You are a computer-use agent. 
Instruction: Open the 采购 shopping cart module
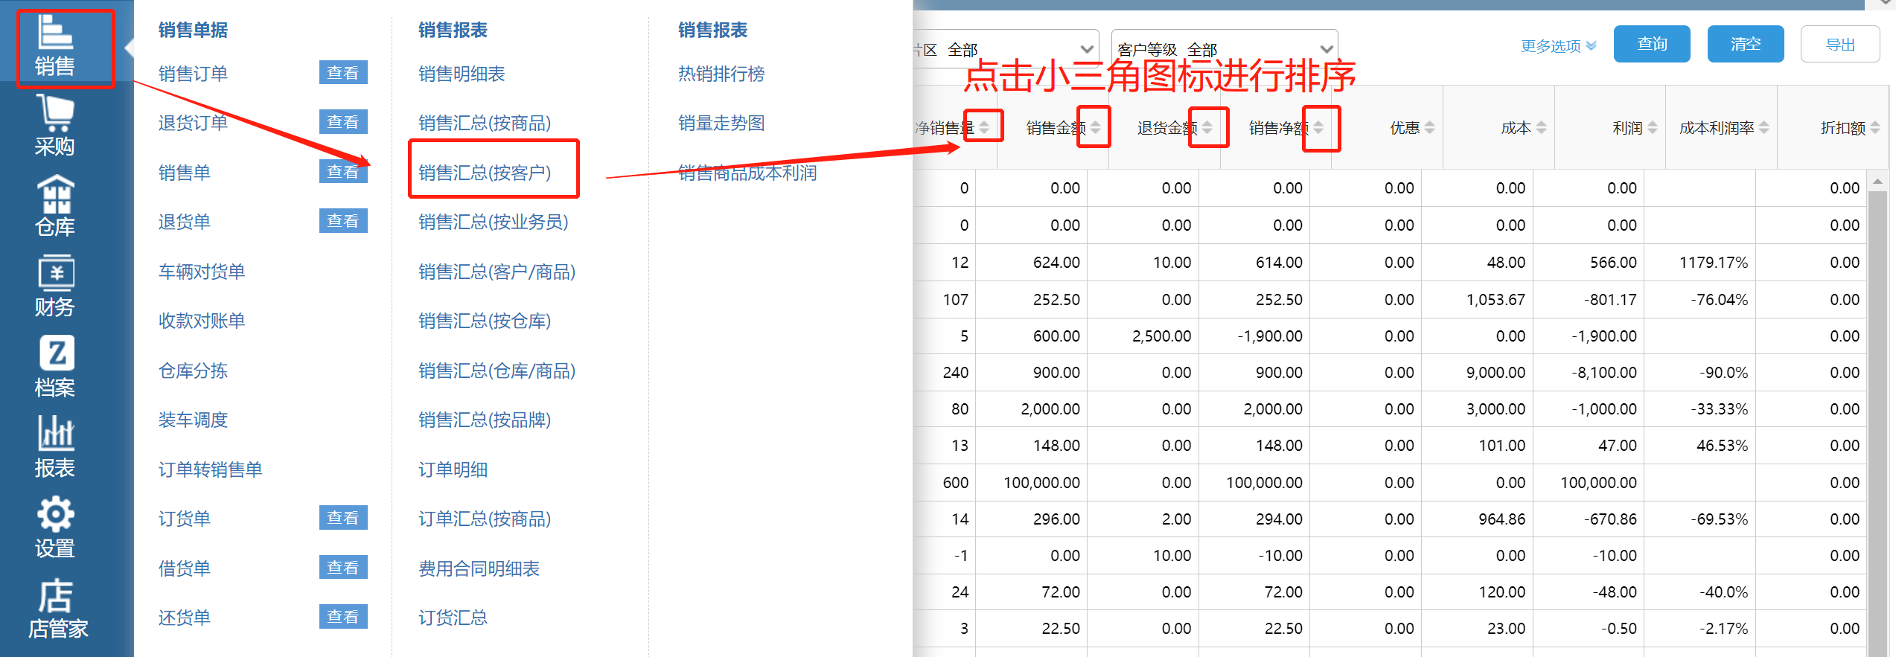[55, 126]
